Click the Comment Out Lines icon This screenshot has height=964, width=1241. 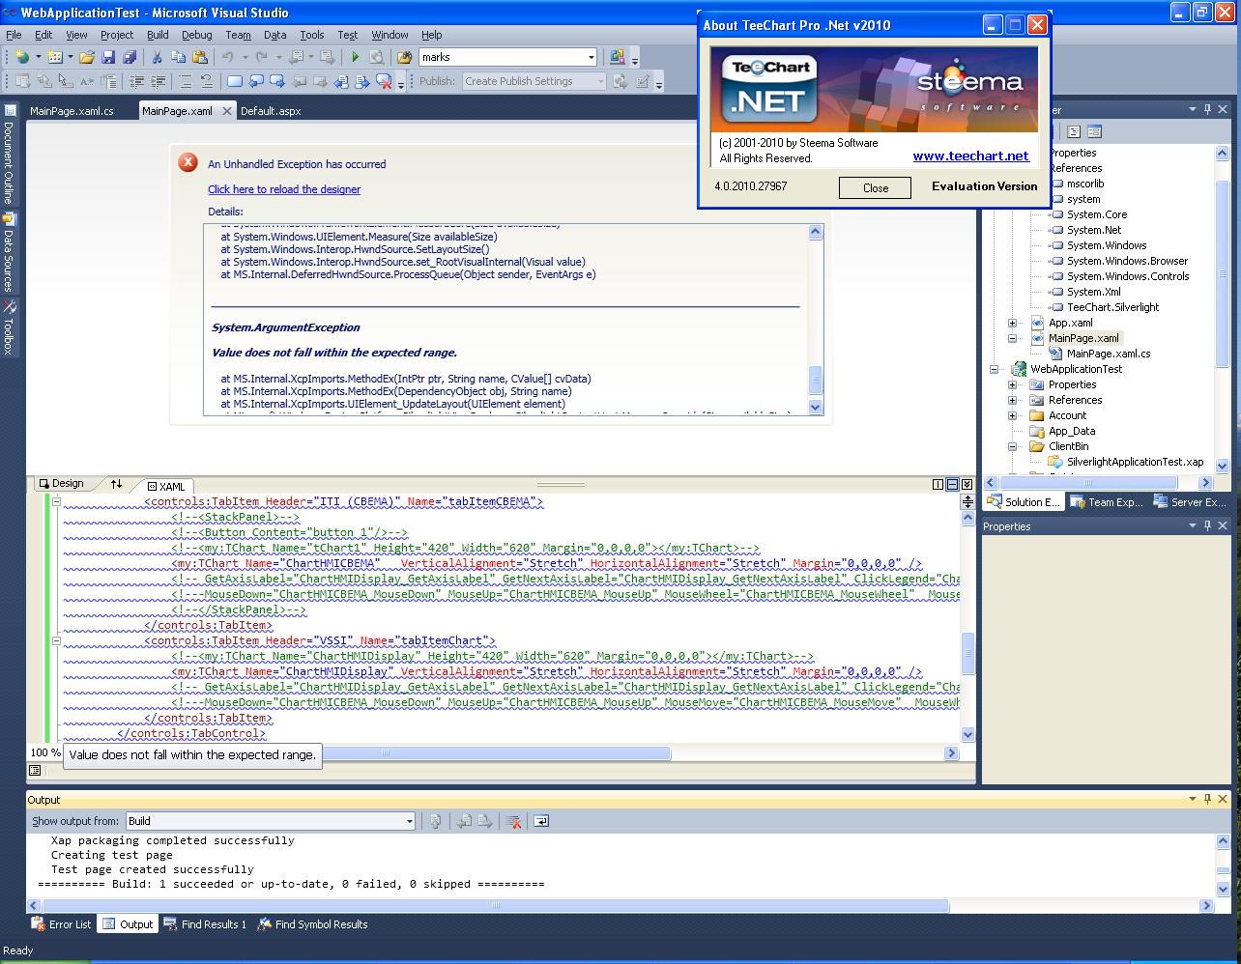tap(186, 81)
